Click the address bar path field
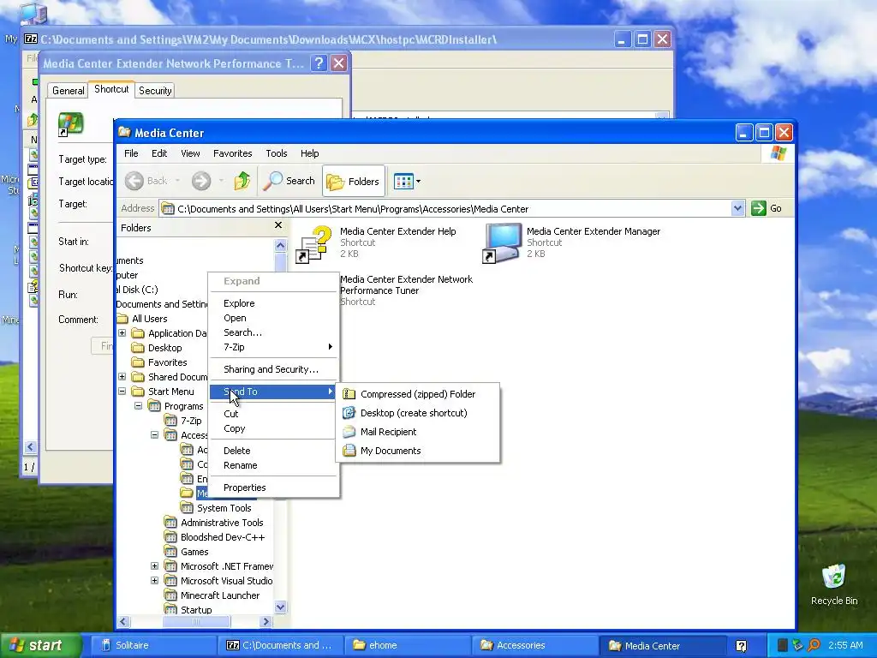Image resolution: width=877 pixels, height=658 pixels. [445, 209]
